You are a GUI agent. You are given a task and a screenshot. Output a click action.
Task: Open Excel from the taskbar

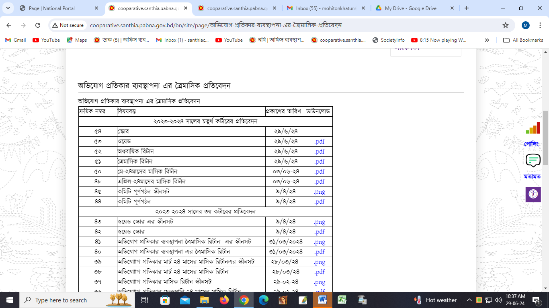342,300
